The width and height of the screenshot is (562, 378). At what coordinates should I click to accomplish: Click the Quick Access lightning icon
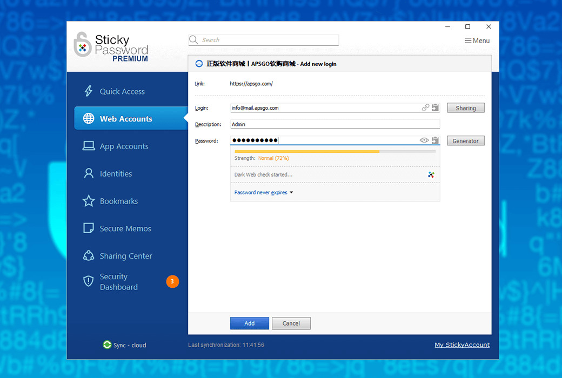click(88, 91)
